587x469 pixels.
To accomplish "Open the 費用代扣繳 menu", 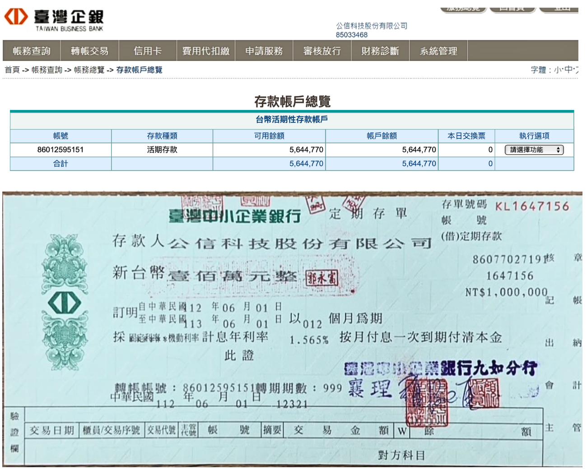I will (206, 51).
